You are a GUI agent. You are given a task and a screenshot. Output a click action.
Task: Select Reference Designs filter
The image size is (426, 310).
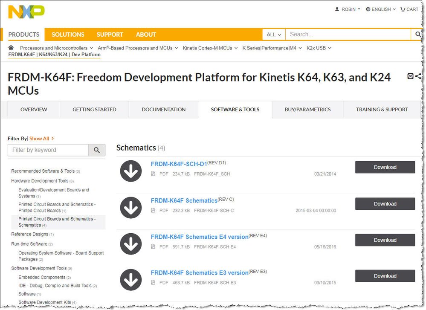pos(32,234)
